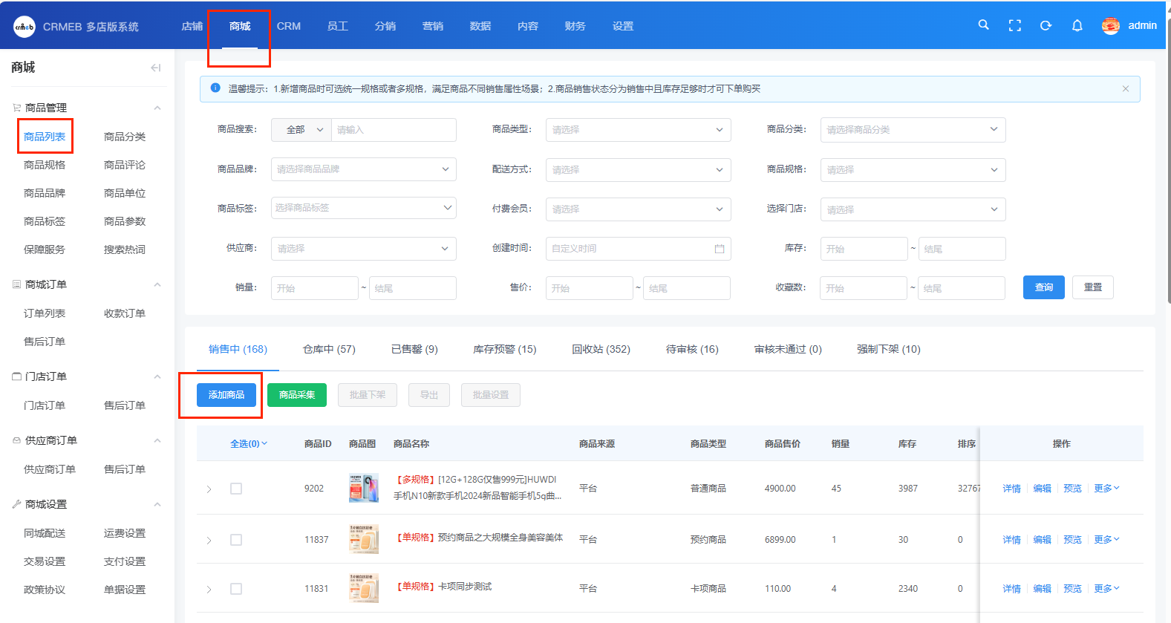1171x623 pixels.
Task: Open the 商品类型 dropdown
Action: point(638,129)
